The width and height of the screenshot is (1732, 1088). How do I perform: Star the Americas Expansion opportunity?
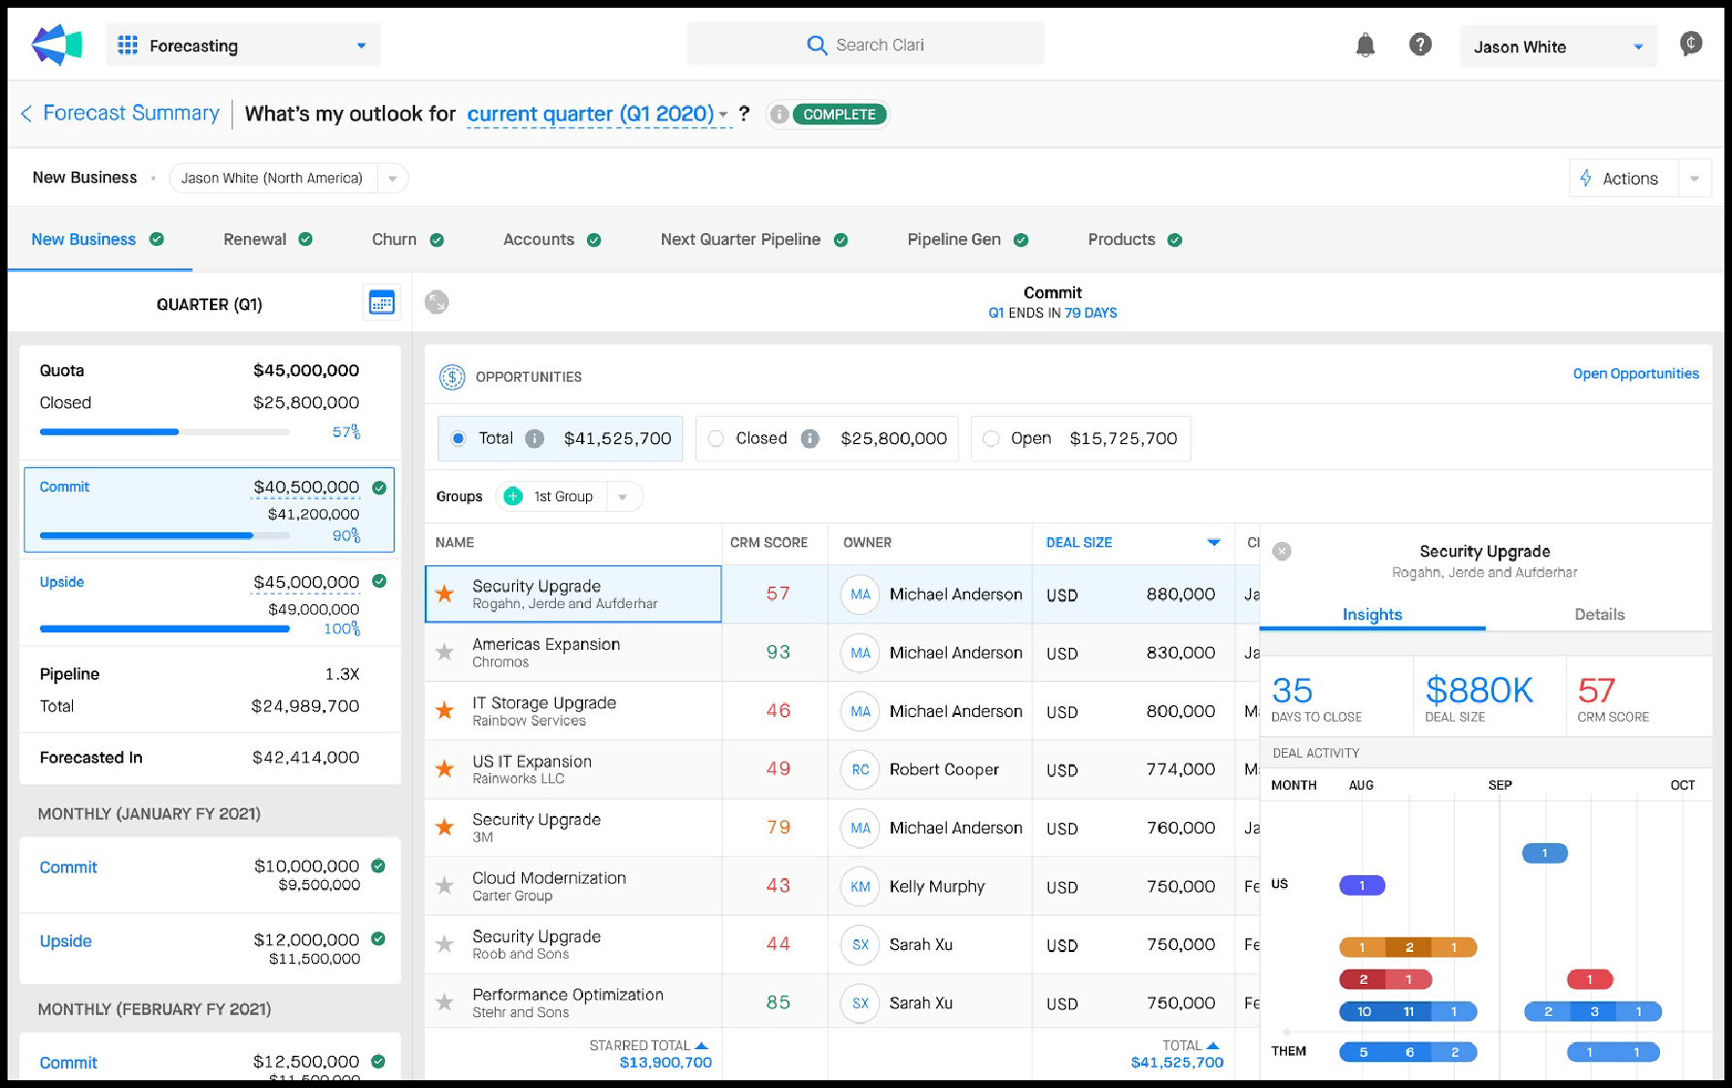tap(445, 652)
